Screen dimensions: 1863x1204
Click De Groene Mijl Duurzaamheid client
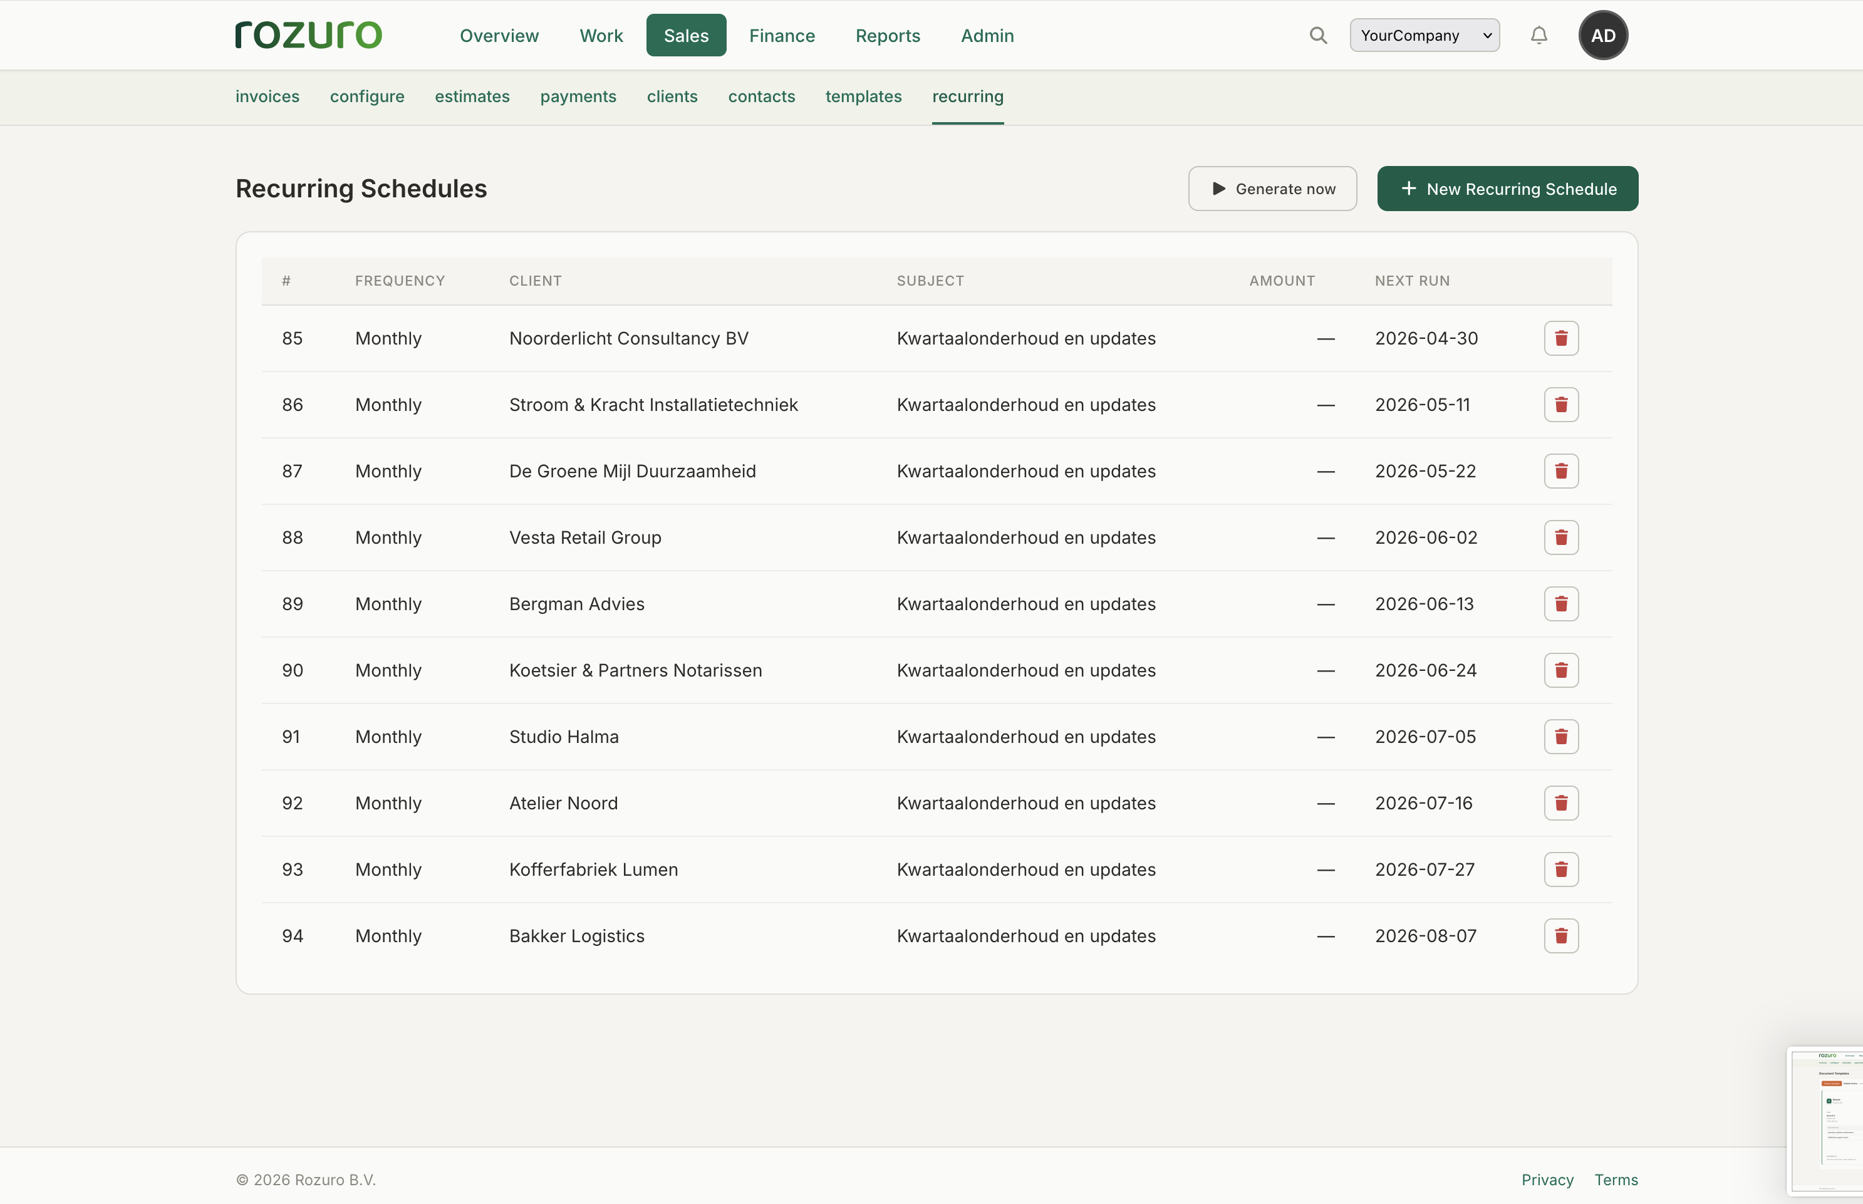coord(633,472)
